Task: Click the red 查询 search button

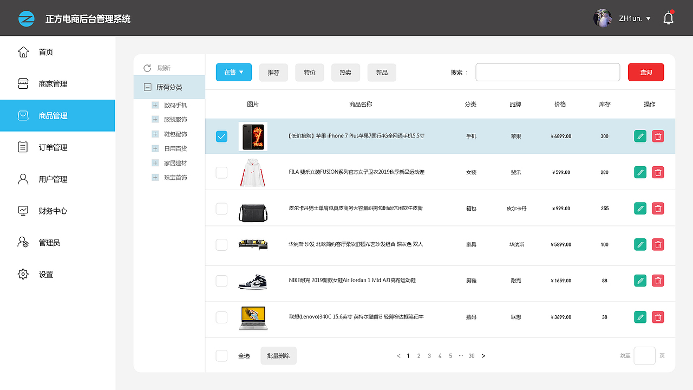Action: (x=646, y=72)
